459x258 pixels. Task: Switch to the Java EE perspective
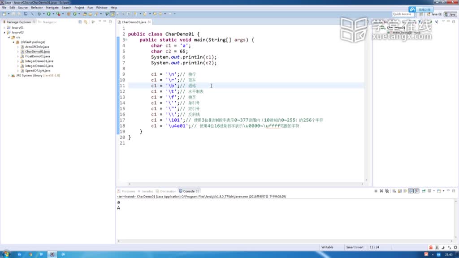434,14
